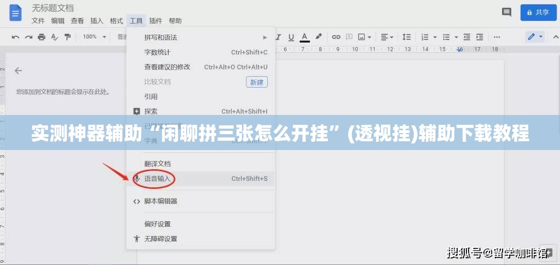Open 无障碍设置 accessibility settings
The height and width of the screenshot is (265, 560).
coord(201,239)
